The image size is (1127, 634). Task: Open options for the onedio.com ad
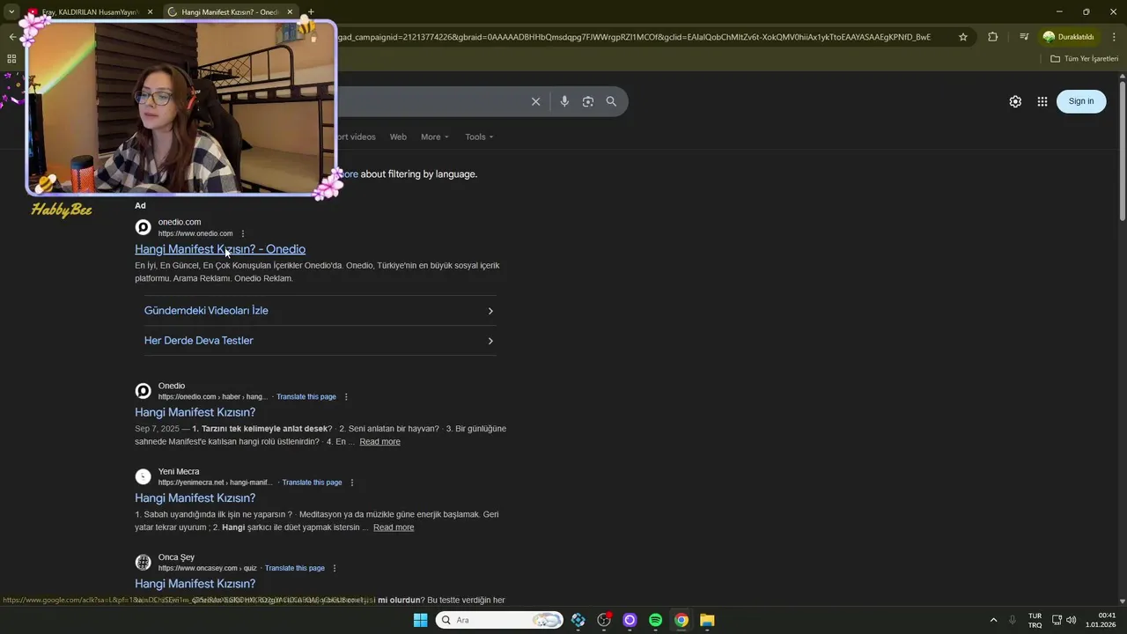click(x=243, y=233)
